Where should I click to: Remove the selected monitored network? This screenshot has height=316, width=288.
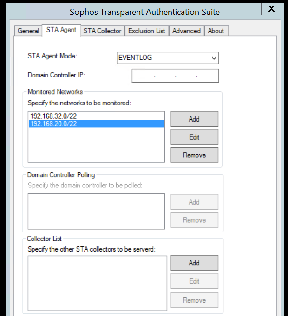(x=195, y=155)
